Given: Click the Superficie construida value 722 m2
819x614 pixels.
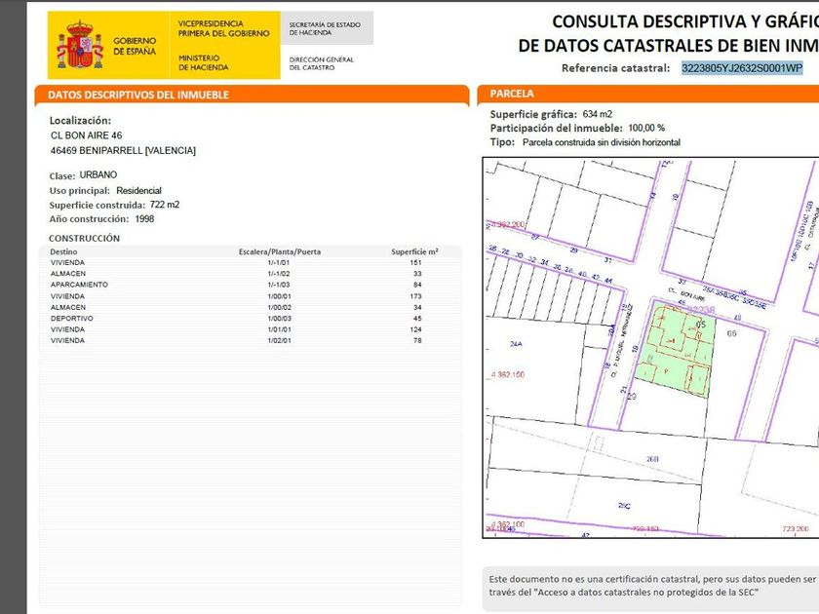Looking at the screenshot, I should pyautogui.click(x=165, y=205).
